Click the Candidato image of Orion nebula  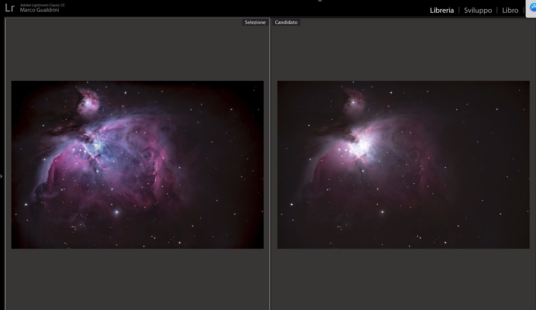tap(403, 165)
